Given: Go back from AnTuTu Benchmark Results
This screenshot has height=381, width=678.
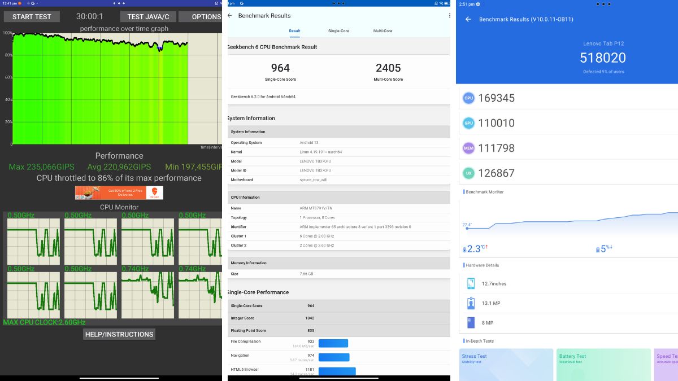Looking at the screenshot, I should (468, 19).
